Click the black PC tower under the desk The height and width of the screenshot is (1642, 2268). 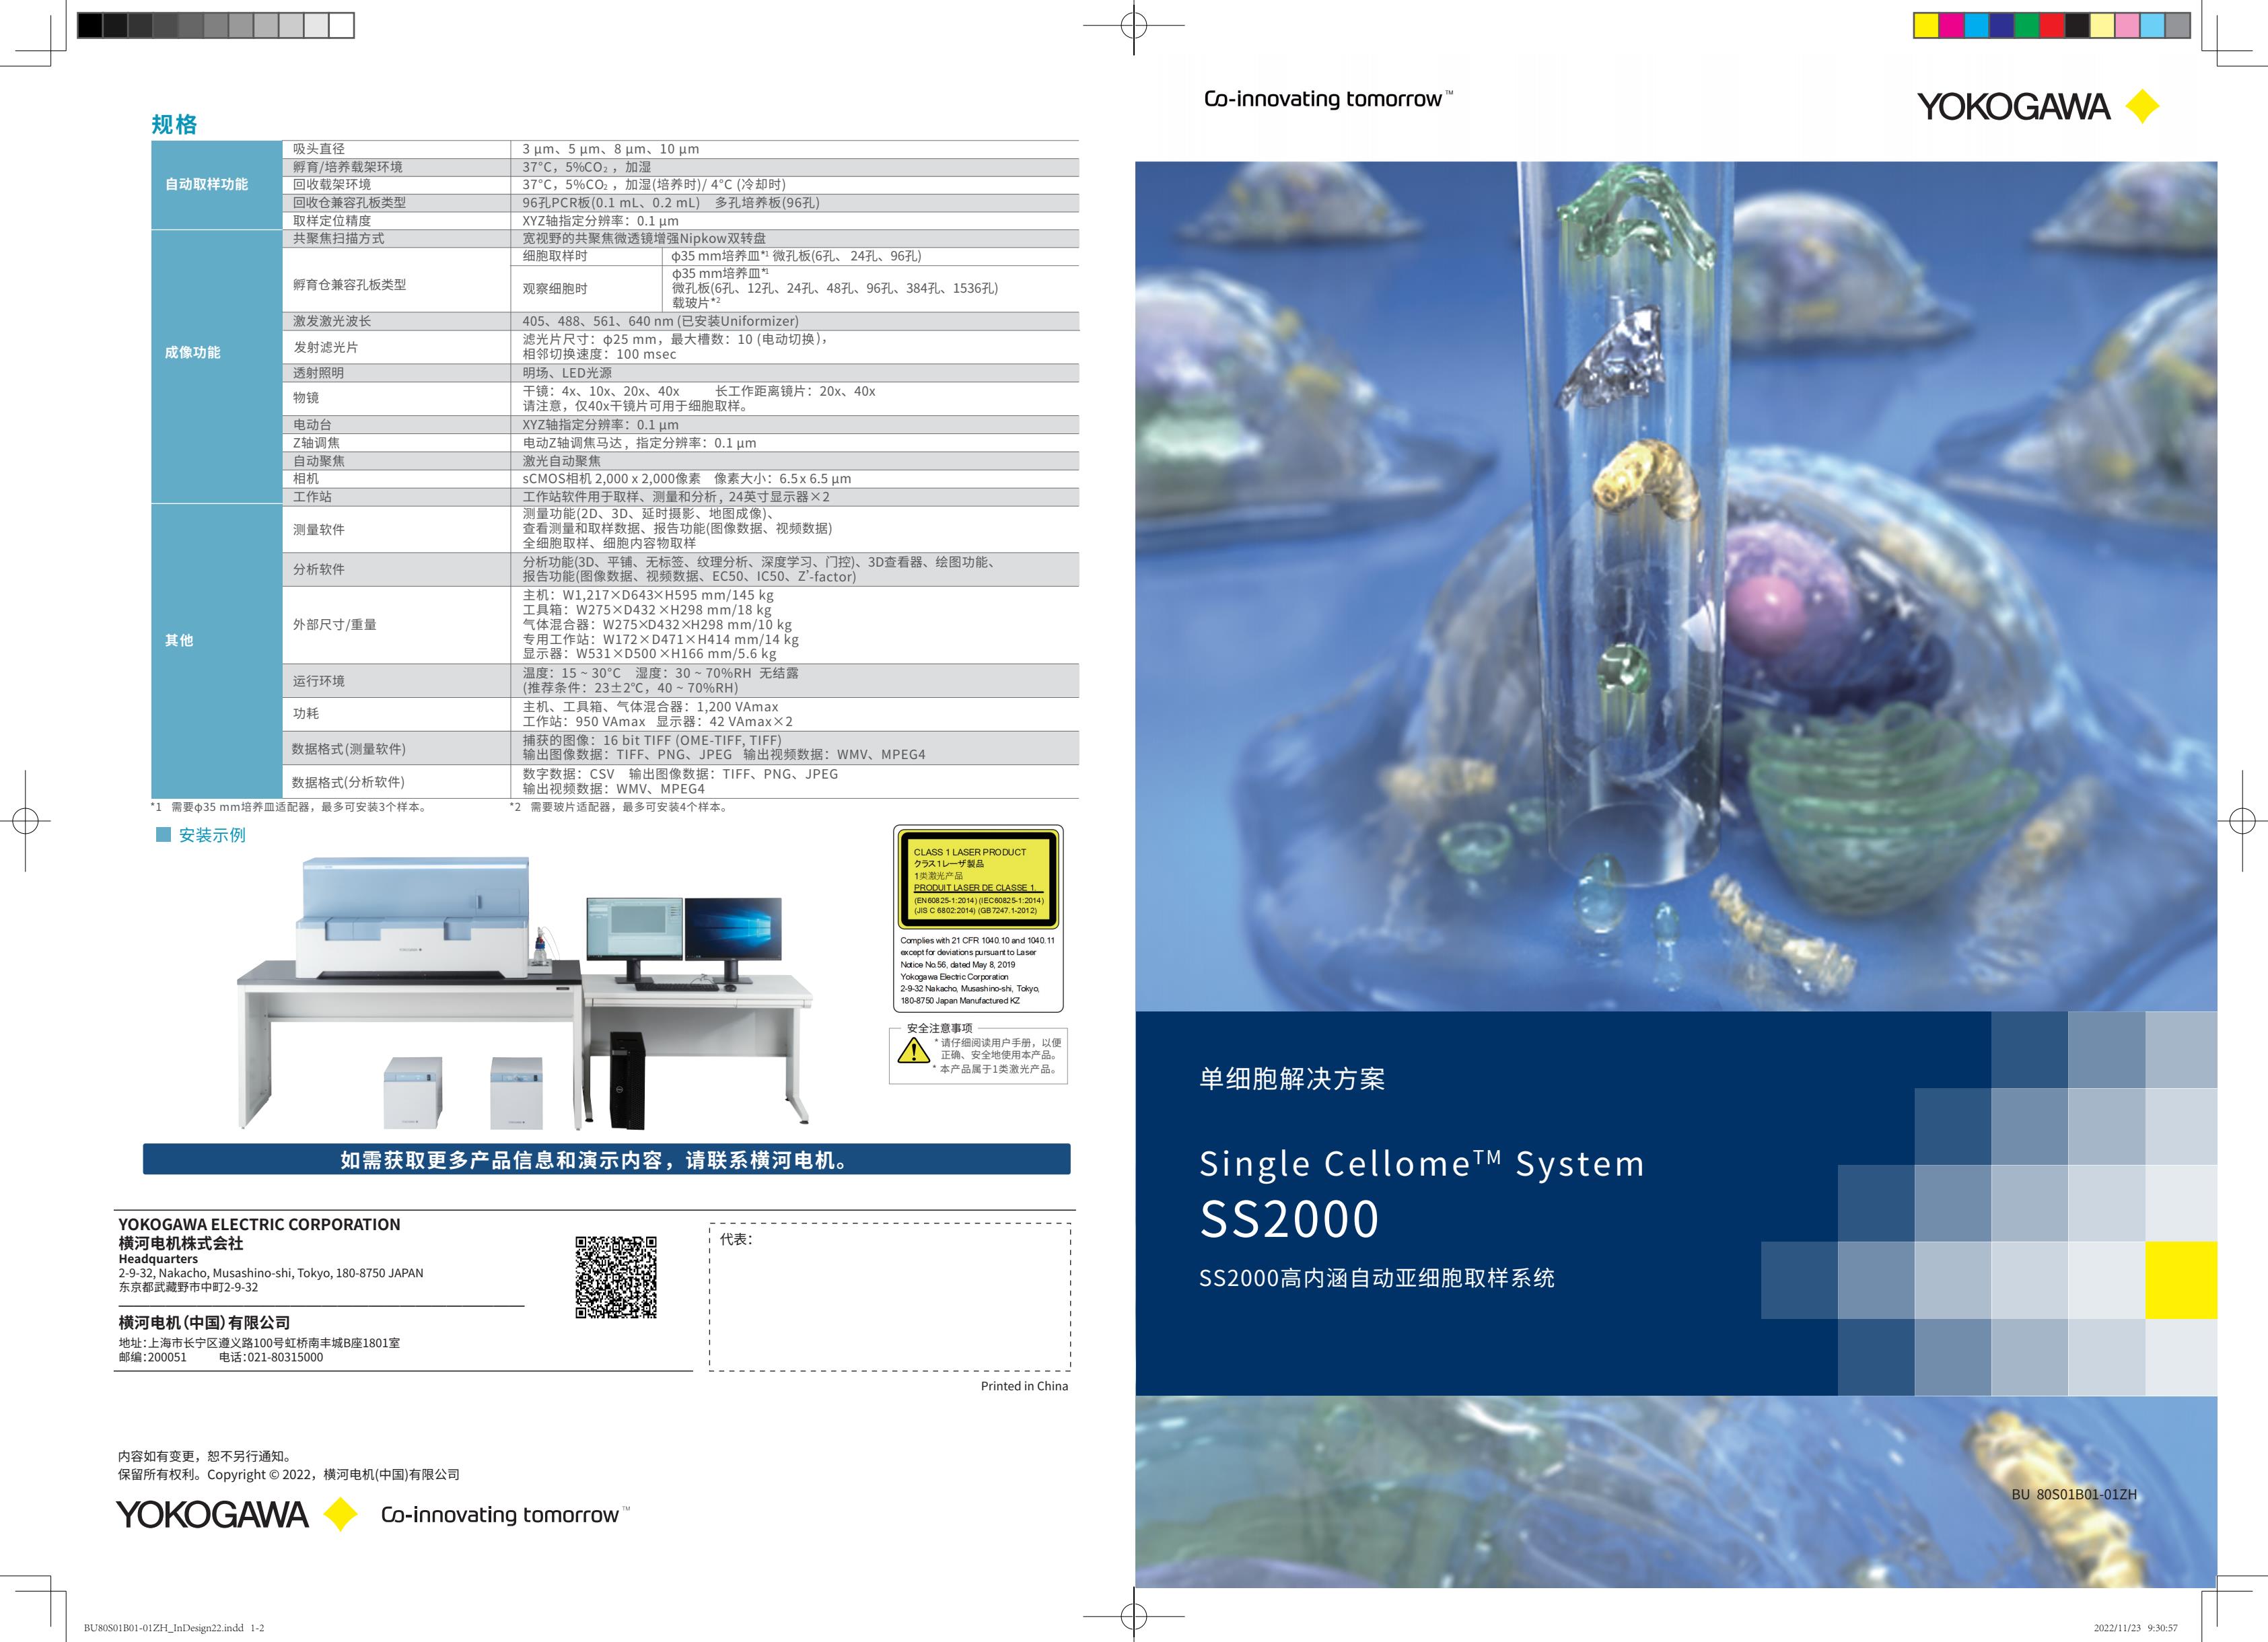click(x=627, y=1080)
